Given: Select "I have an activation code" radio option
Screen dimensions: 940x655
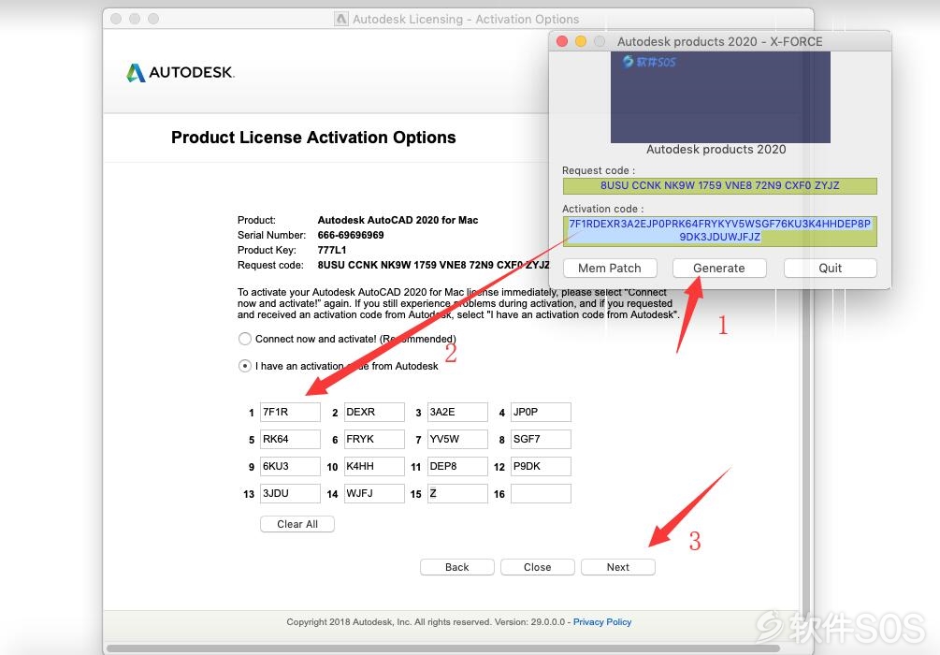Looking at the screenshot, I should tap(245, 366).
